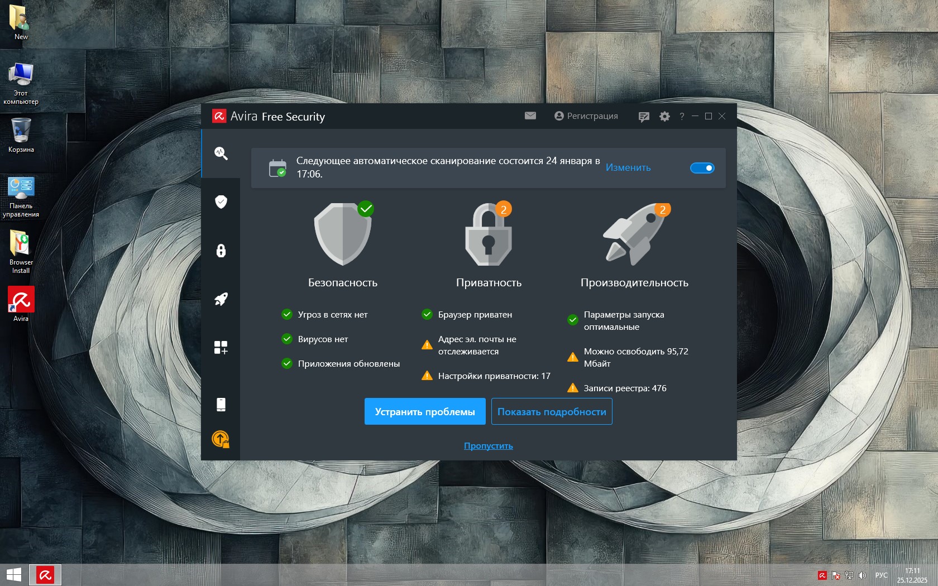The image size is (938, 586).
Task: Click the help question mark icon
Action: pos(682,117)
